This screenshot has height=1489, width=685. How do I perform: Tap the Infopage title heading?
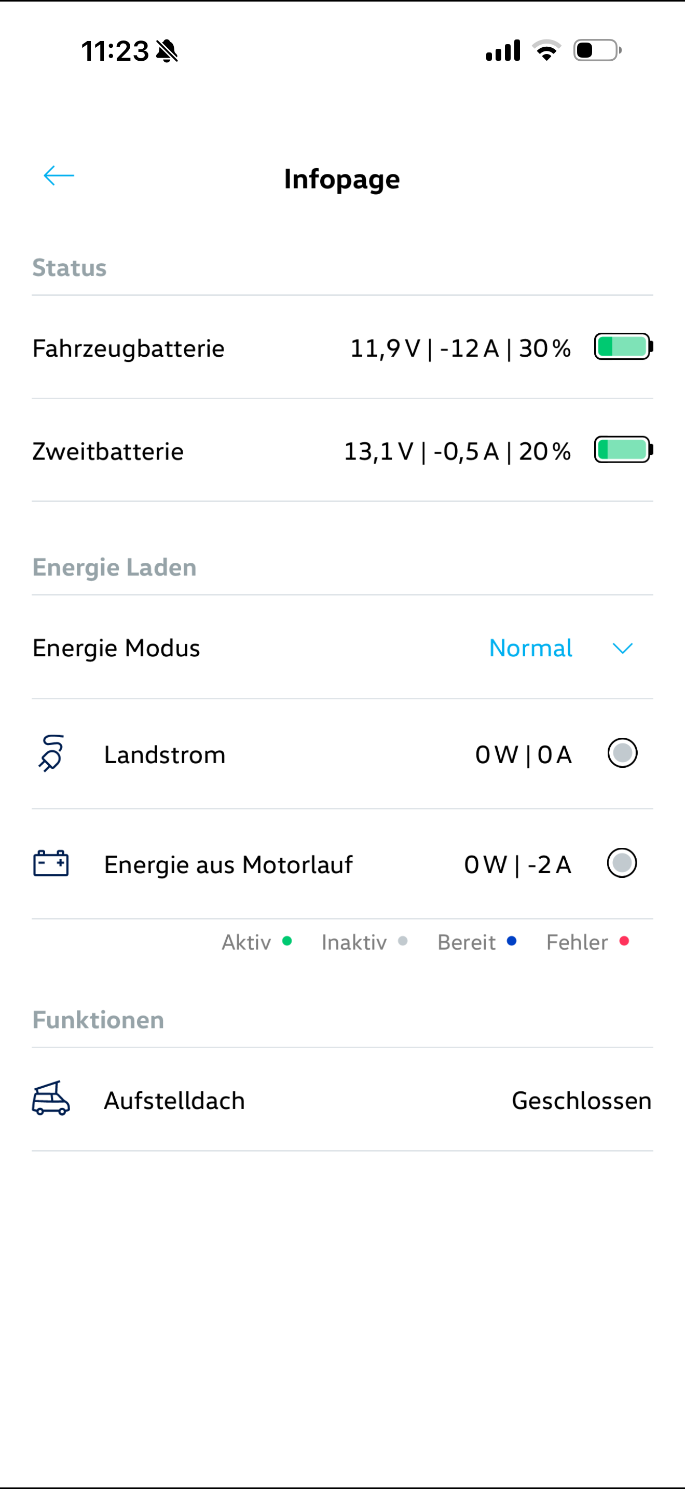[x=342, y=179]
